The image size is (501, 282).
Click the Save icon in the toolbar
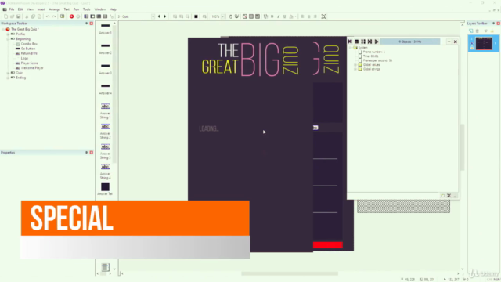click(x=19, y=16)
